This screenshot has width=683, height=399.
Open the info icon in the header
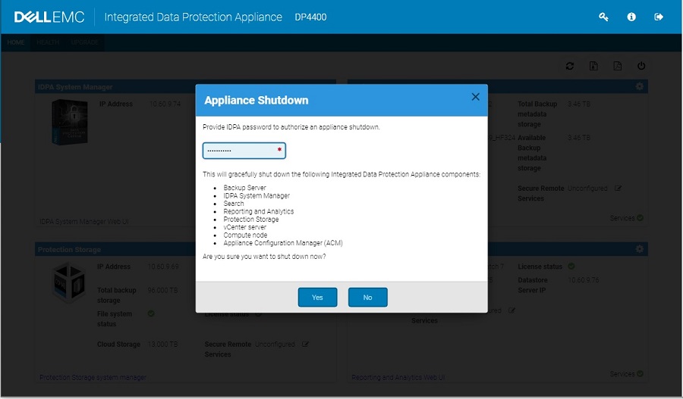(x=631, y=17)
